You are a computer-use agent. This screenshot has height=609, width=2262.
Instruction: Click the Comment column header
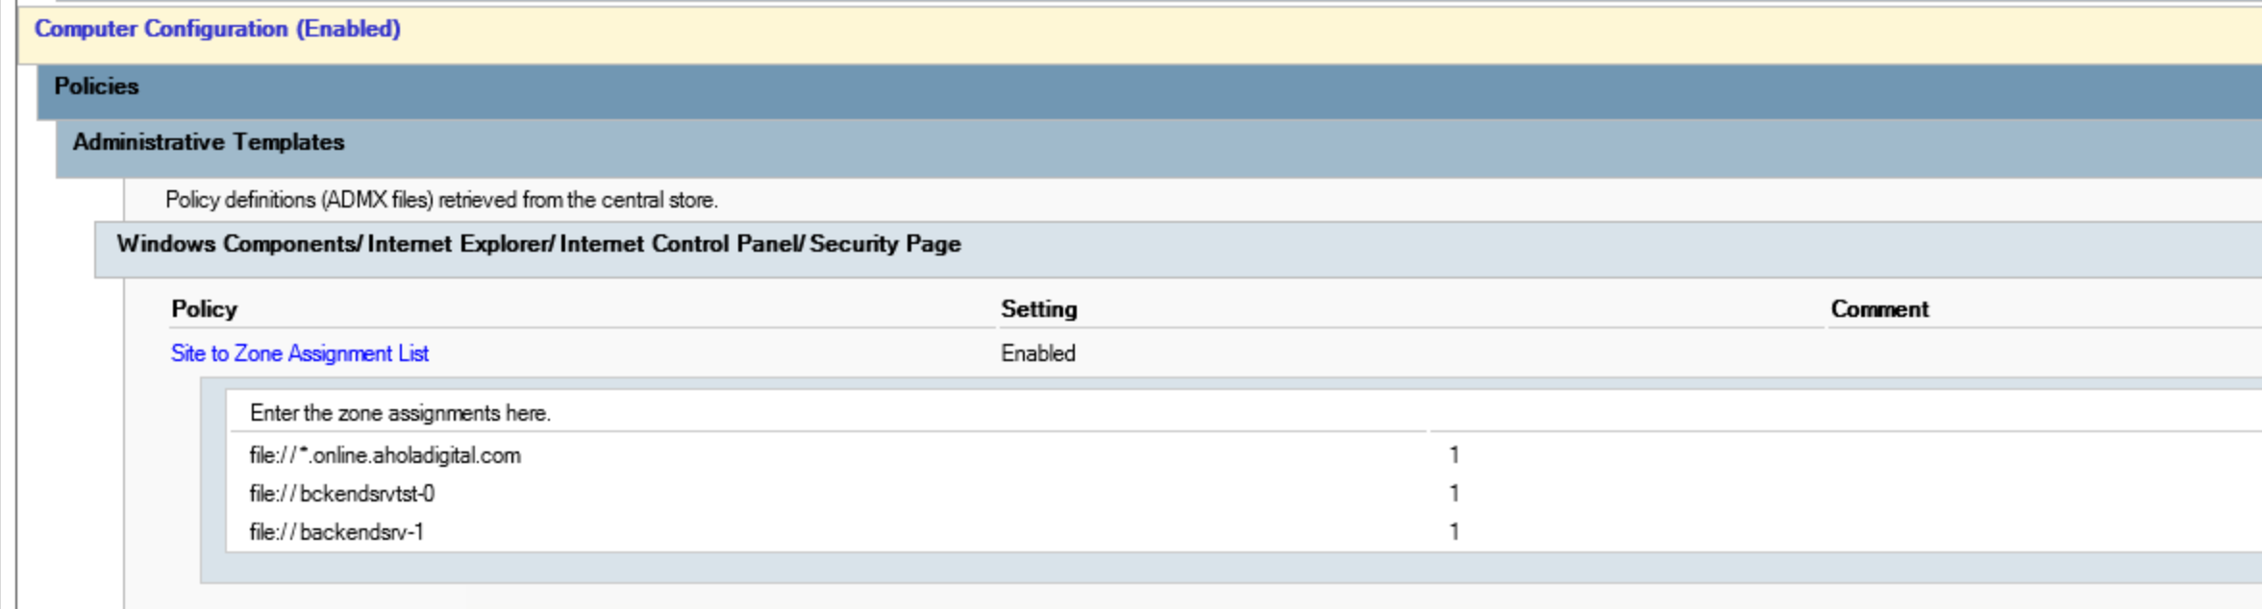tap(1879, 309)
